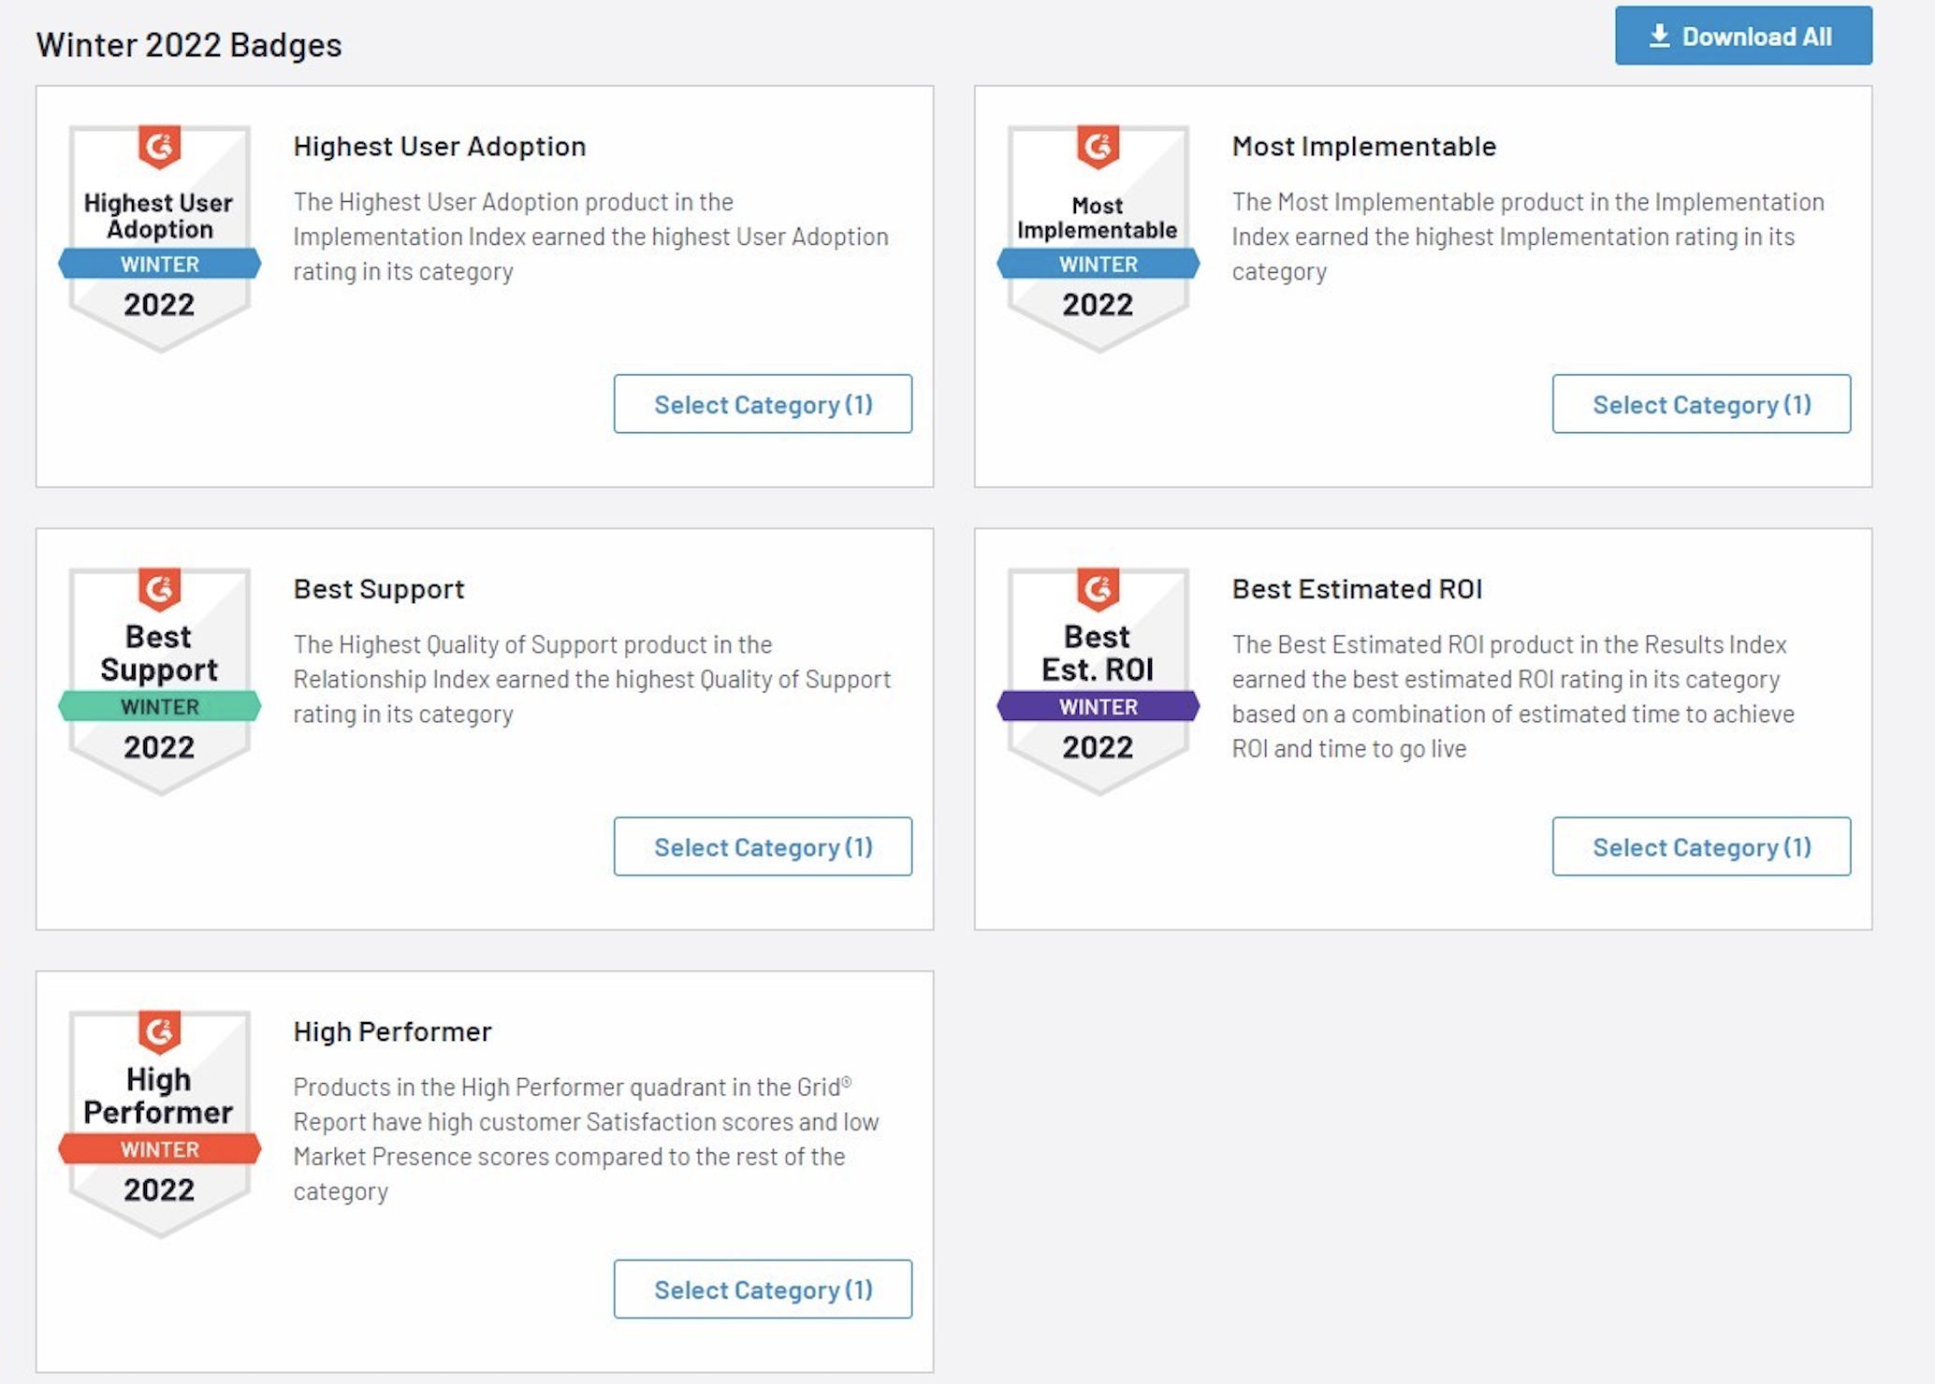
Task: Click the Highest User Adoption badge image
Action: coord(159,238)
